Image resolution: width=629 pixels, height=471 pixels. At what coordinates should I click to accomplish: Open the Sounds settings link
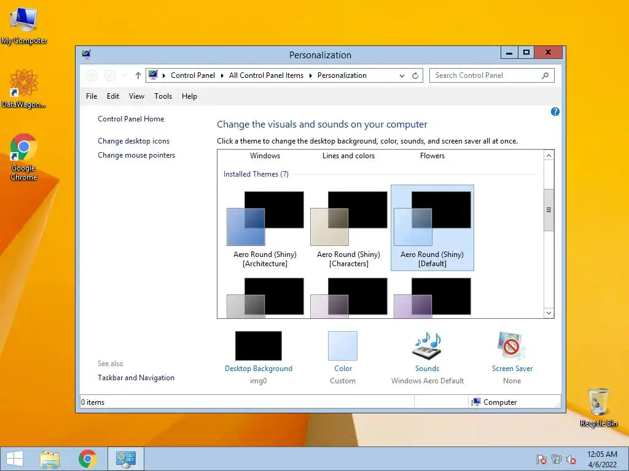428,369
